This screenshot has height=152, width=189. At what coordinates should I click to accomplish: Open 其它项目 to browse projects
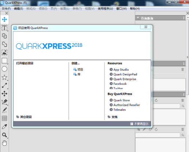(x=24, y=117)
